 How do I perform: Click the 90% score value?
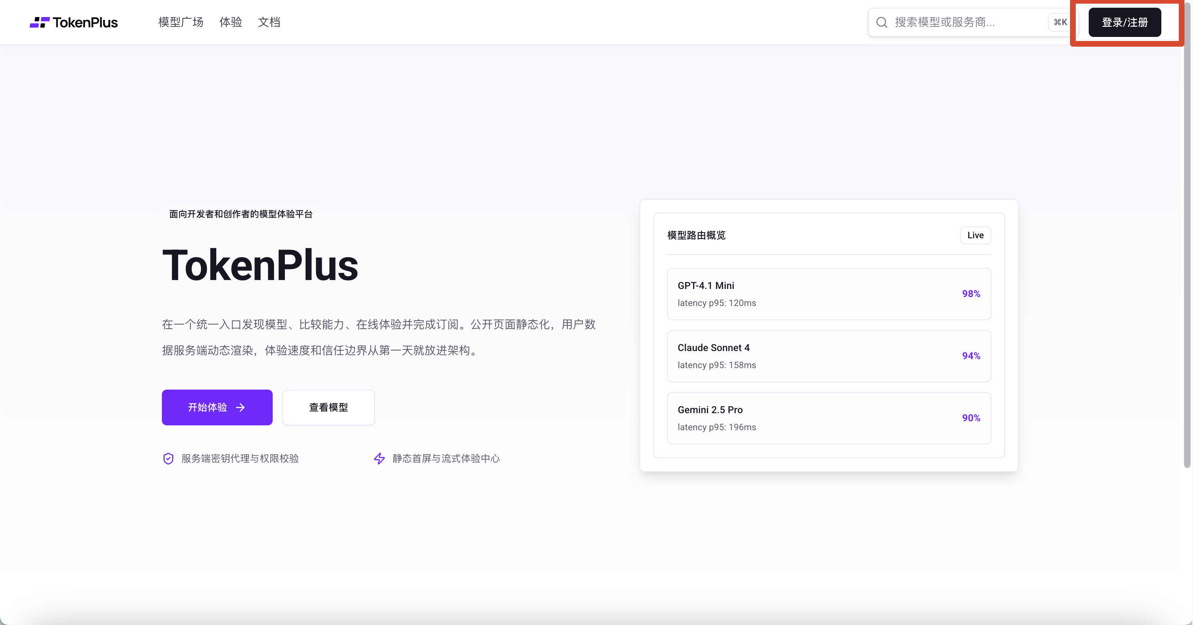(971, 418)
